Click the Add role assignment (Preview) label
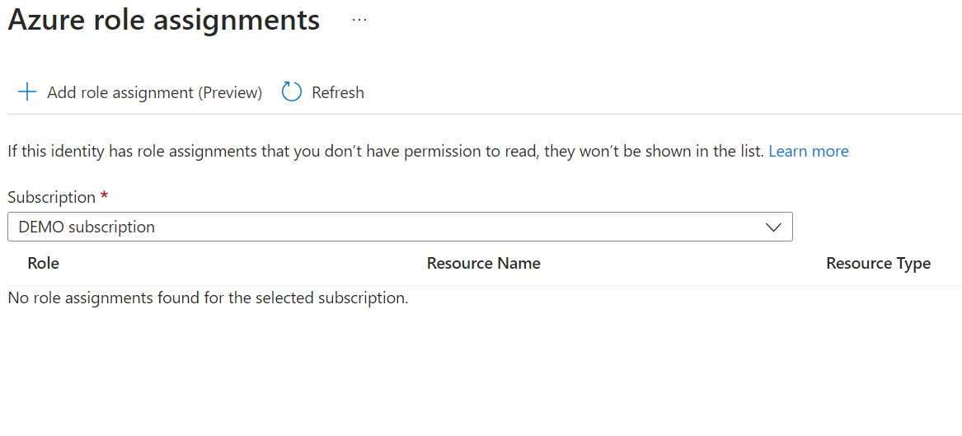This screenshot has width=962, height=436. 154,92
